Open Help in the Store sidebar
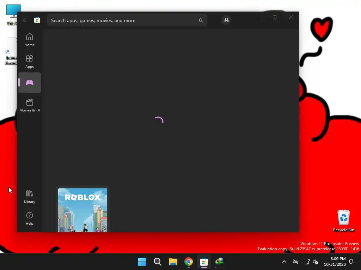361x270 pixels. pos(30,218)
